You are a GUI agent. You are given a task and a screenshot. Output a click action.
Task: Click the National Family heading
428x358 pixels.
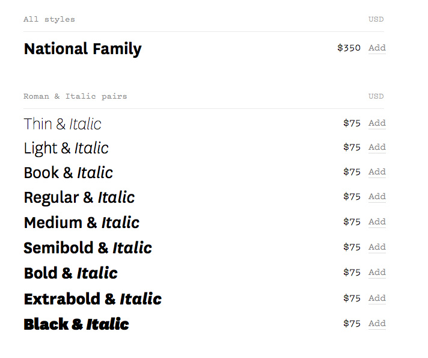pos(82,49)
